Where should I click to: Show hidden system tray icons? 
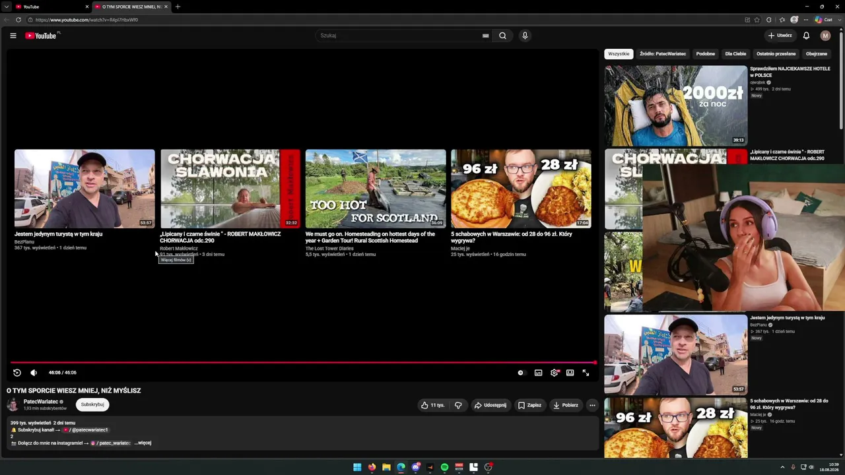click(x=782, y=467)
